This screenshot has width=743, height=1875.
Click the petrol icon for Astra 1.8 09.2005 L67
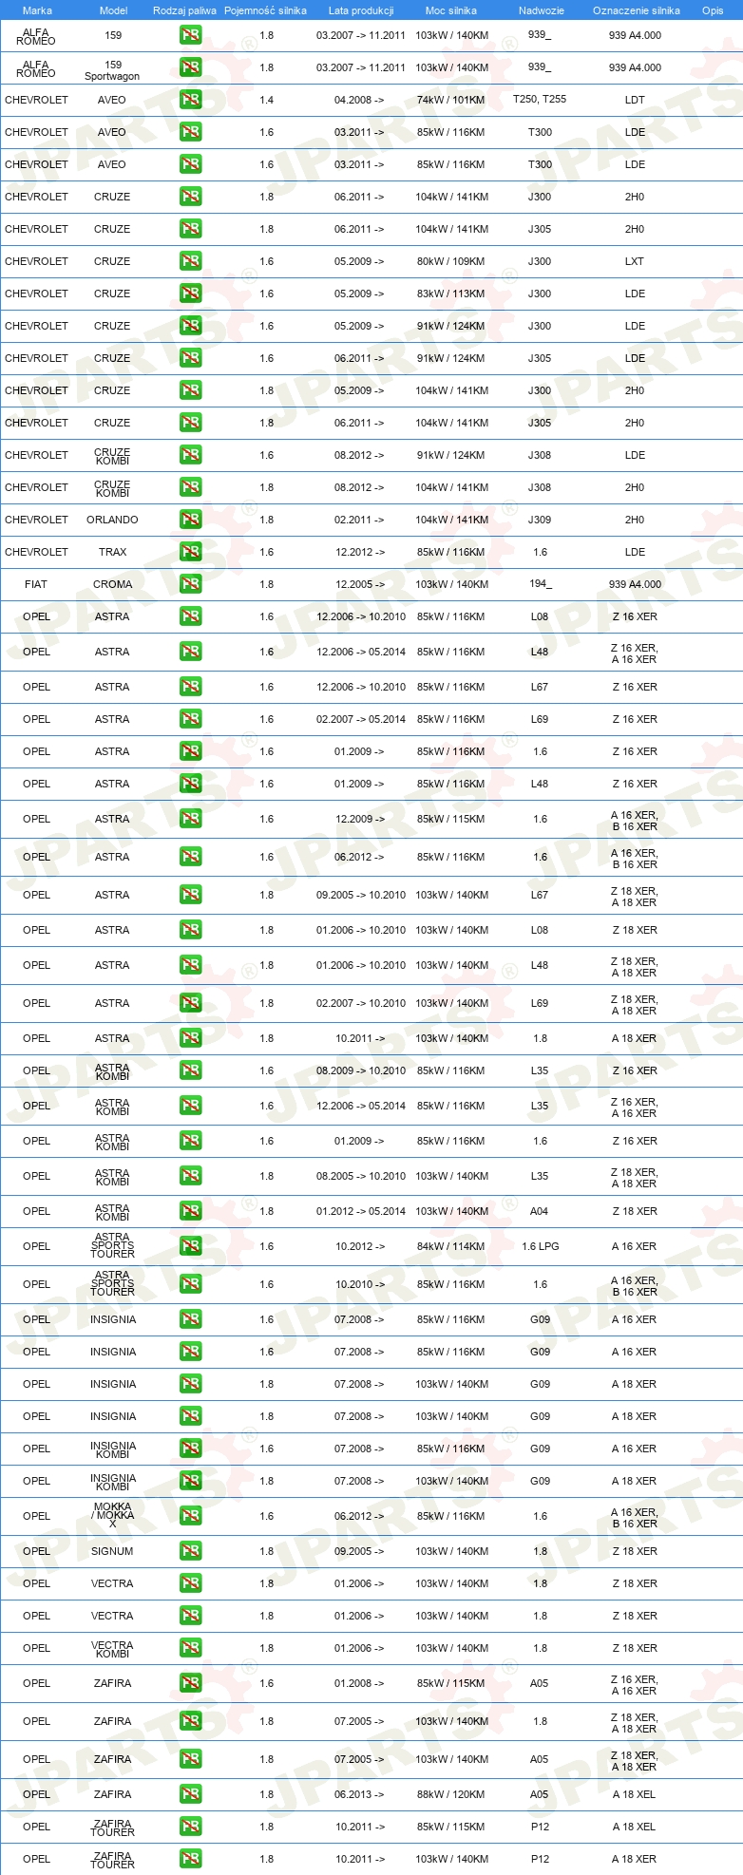190,895
